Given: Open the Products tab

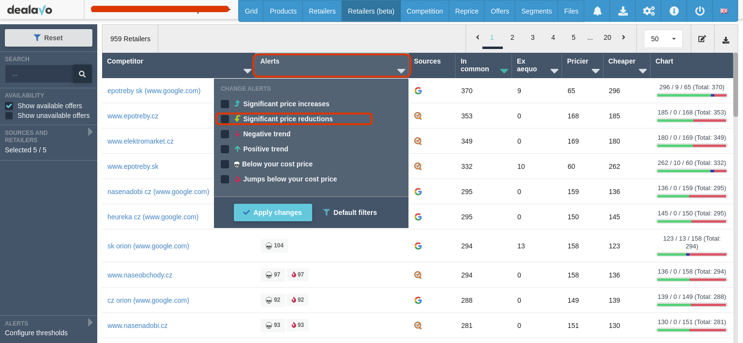Looking at the screenshot, I should pyautogui.click(x=283, y=11).
